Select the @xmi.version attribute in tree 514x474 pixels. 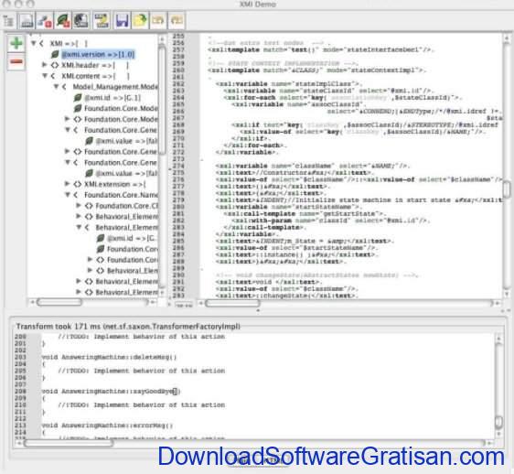click(98, 54)
